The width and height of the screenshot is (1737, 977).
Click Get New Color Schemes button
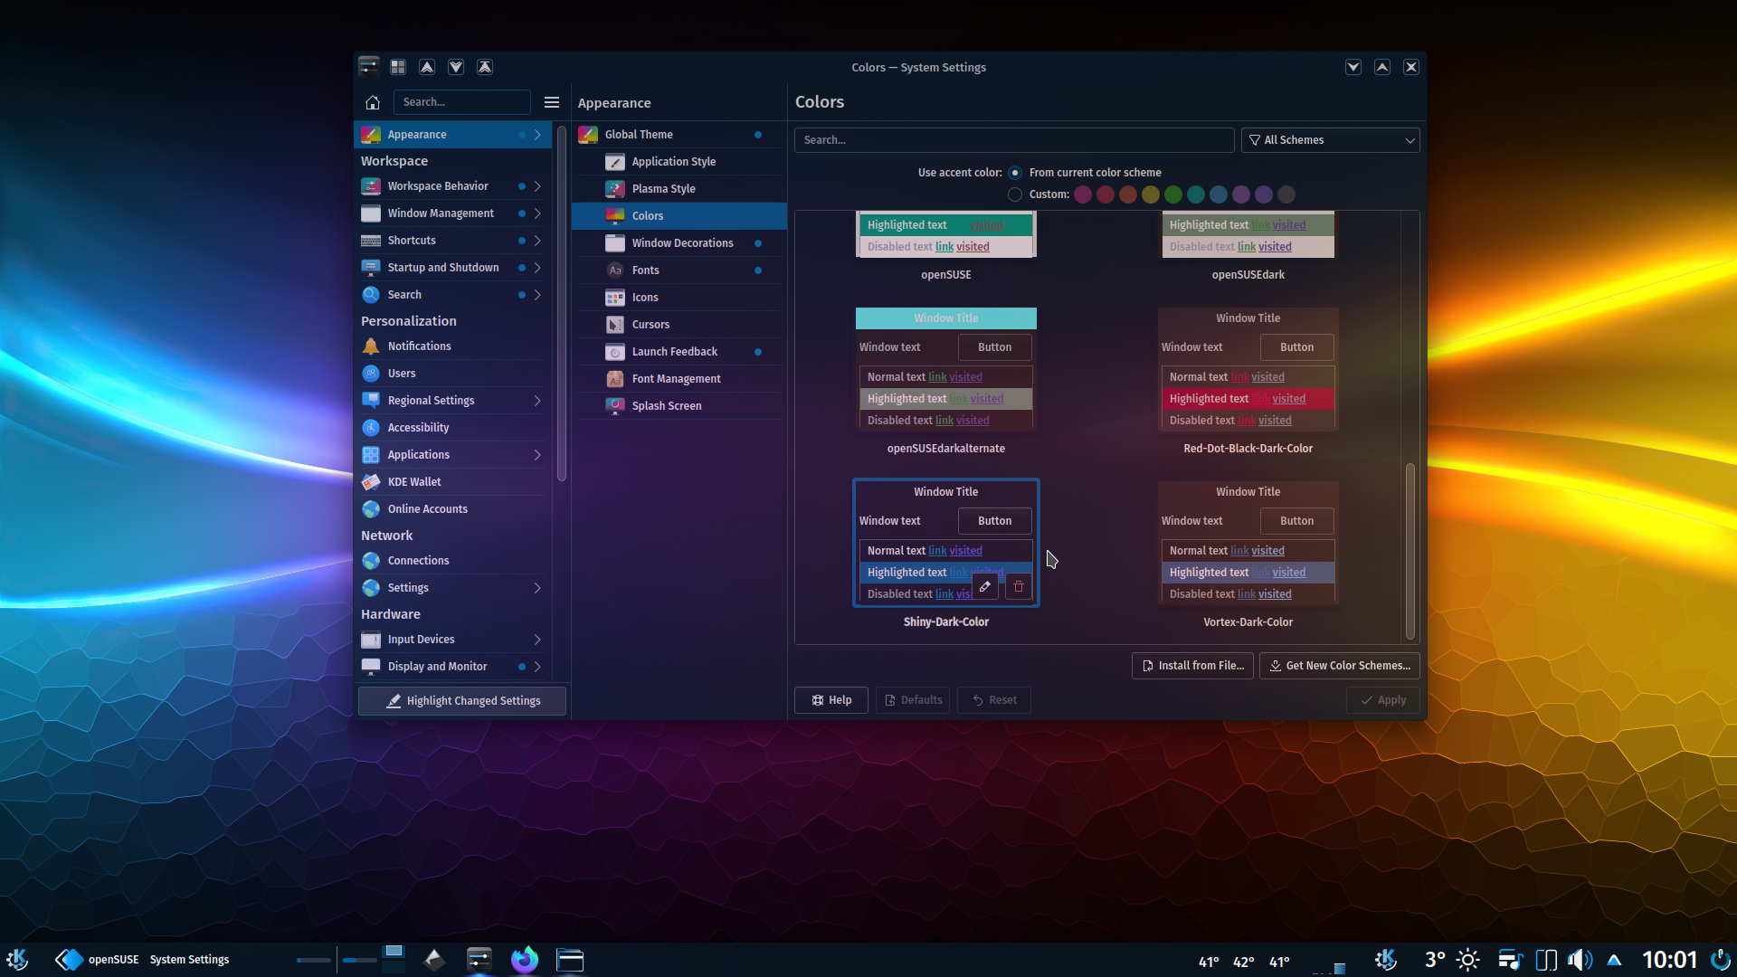pos(1339,666)
